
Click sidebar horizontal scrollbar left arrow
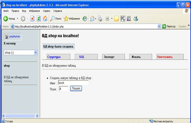[x=3, y=116]
